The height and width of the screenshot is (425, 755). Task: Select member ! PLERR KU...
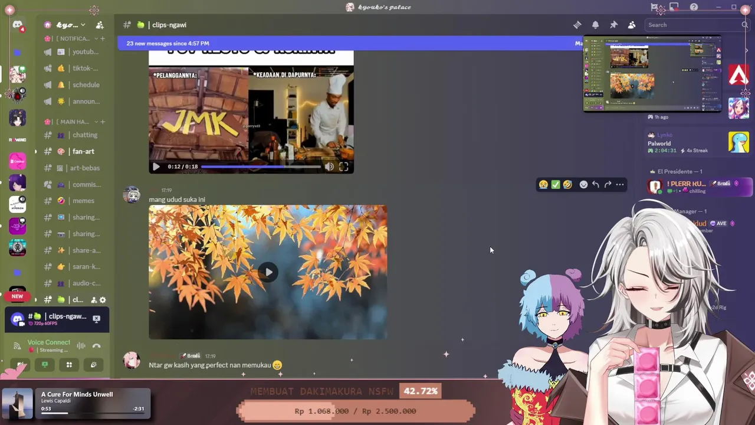[x=699, y=187]
